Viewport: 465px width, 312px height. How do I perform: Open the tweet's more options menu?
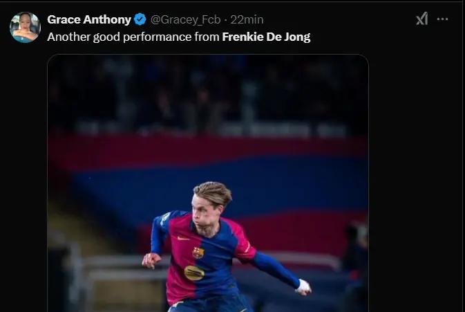coord(442,19)
